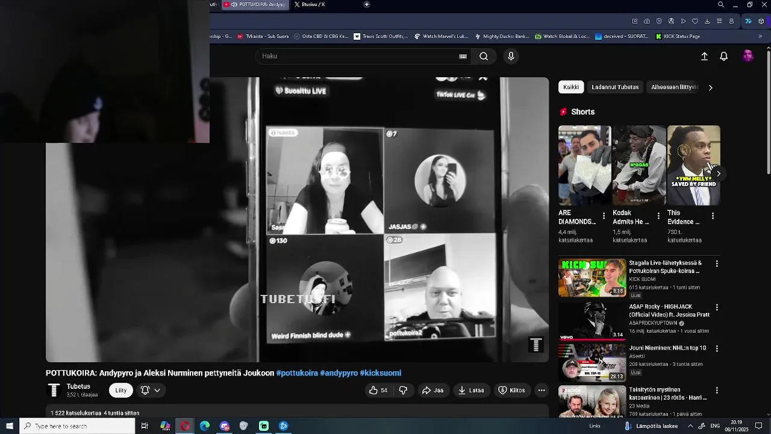Image resolution: width=771 pixels, height=434 pixels.
Task: Click the YouTube search magnifier button
Action: click(x=484, y=56)
